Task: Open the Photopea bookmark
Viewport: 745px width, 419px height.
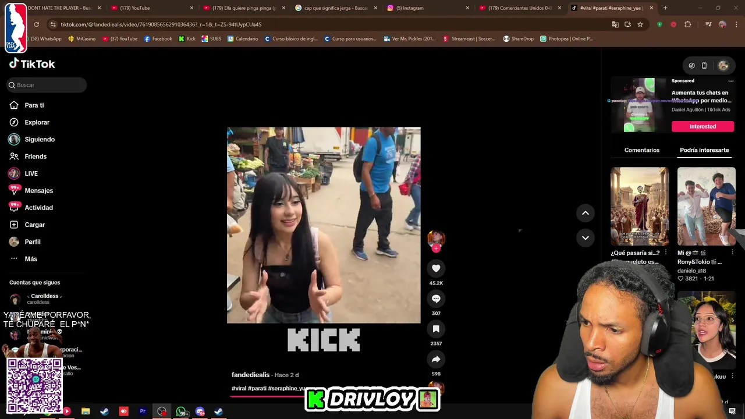Action: 566,39
